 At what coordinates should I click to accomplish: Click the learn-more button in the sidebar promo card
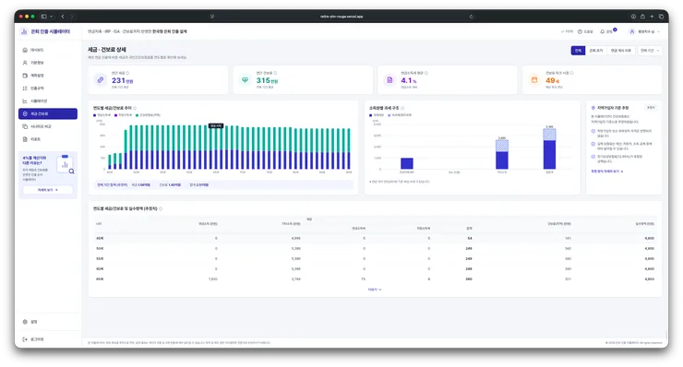point(47,190)
